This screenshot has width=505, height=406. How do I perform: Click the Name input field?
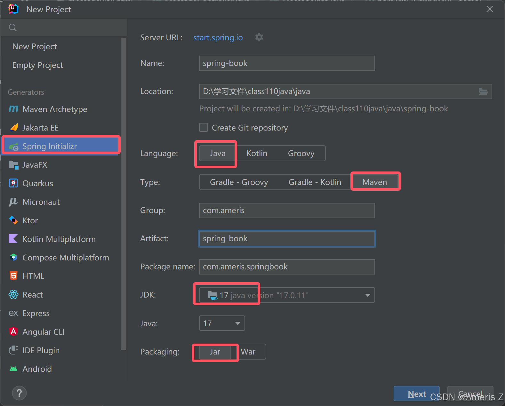coord(287,63)
